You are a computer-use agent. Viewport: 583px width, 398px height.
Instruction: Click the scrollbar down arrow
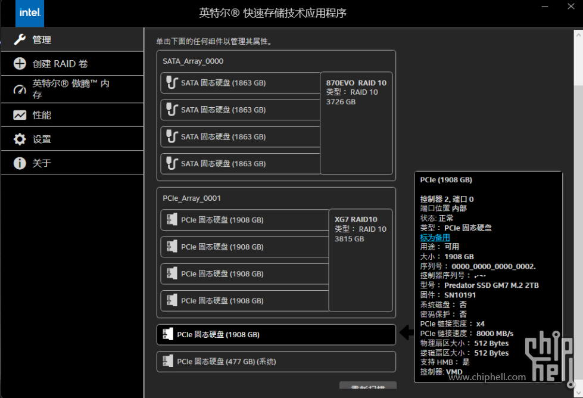coord(579,392)
